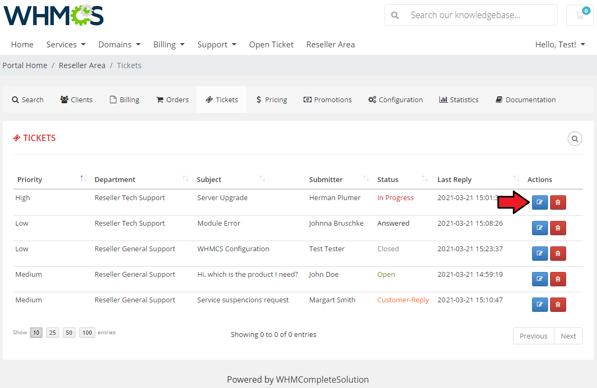597x388 pixels.
Task: Edit the Module Error ticket
Action: coord(539,228)
